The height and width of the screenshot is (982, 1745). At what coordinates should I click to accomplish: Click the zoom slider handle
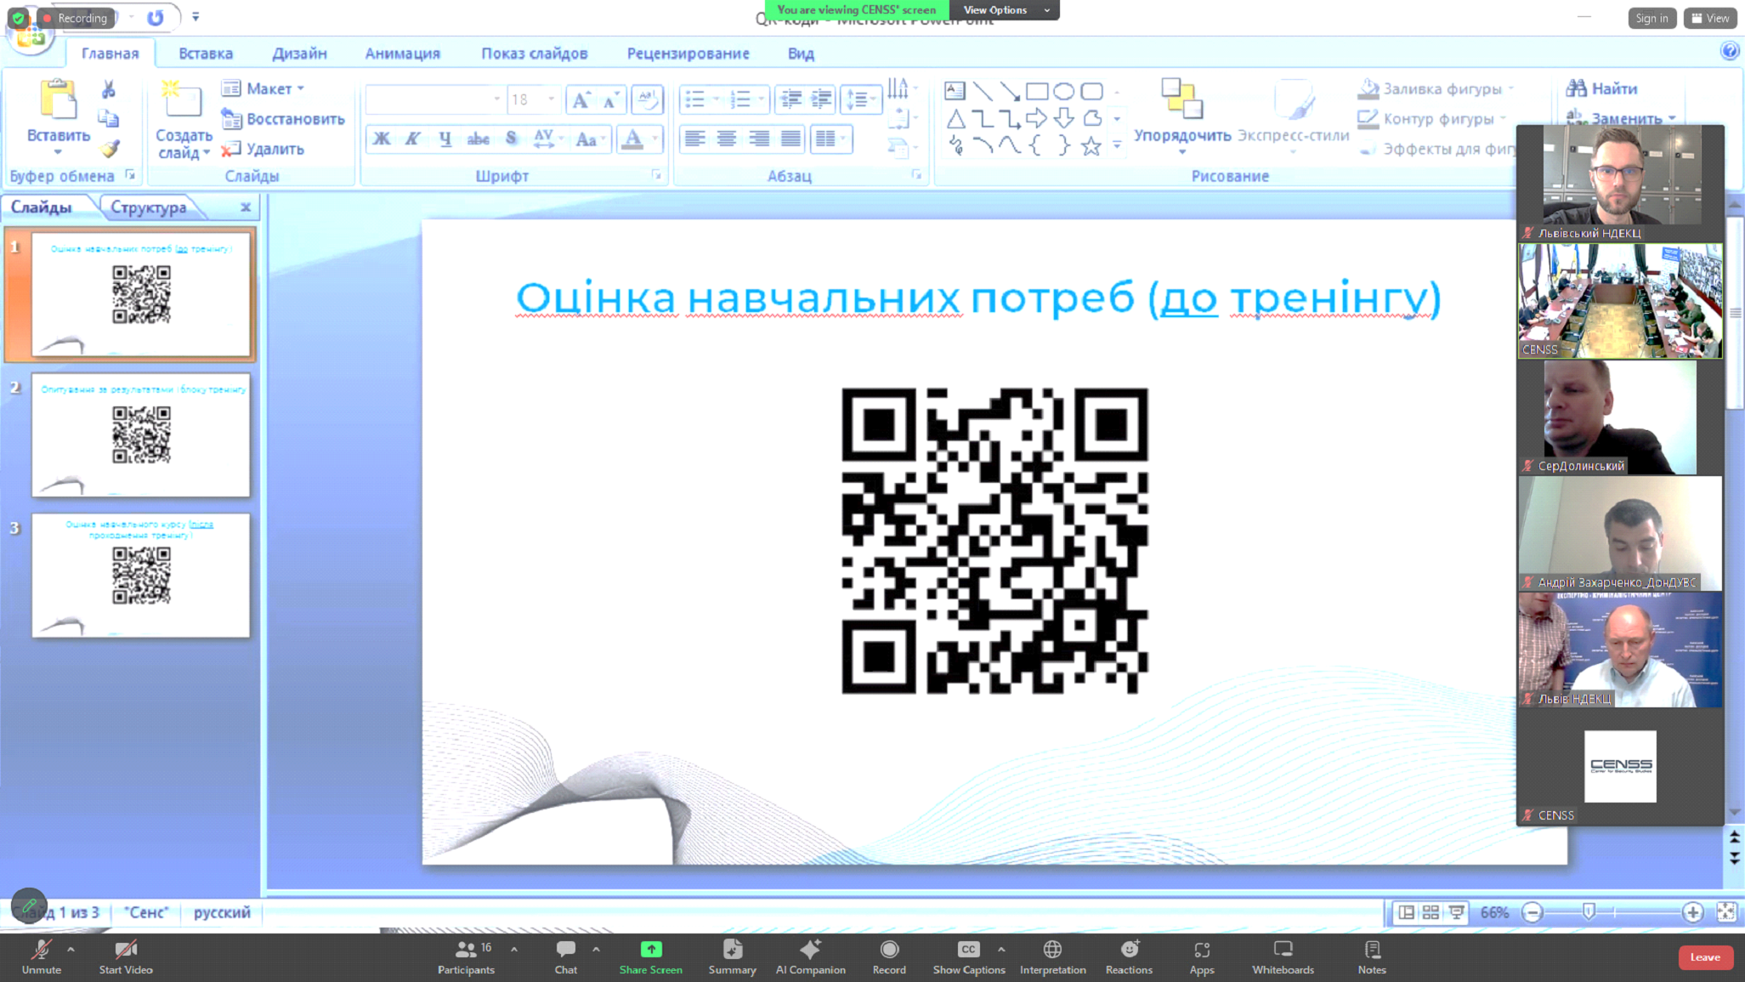tap(1589, 912)
